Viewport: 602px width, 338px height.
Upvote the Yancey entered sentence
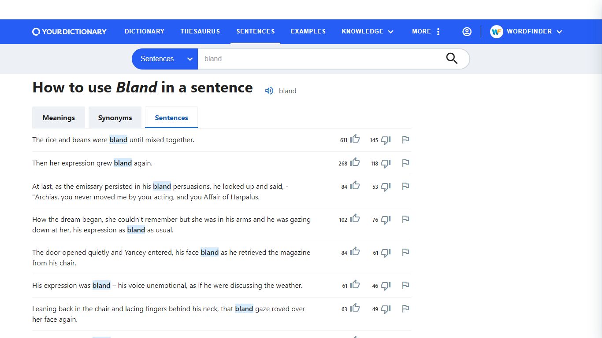click(355, 252)
